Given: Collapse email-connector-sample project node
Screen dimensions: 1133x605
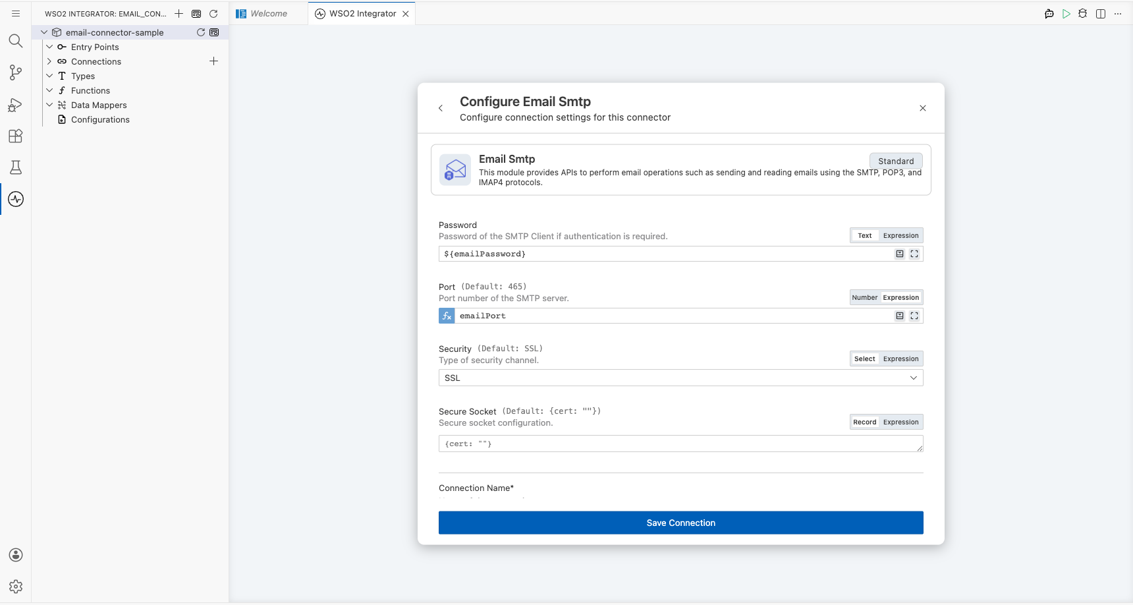Looking at the screenshot, I should coord(44,32).
